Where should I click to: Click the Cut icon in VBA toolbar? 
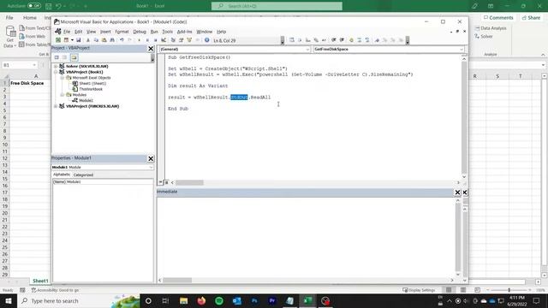(x=87, y=40)
